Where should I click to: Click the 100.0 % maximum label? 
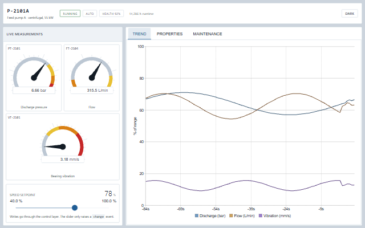[109, 201]
